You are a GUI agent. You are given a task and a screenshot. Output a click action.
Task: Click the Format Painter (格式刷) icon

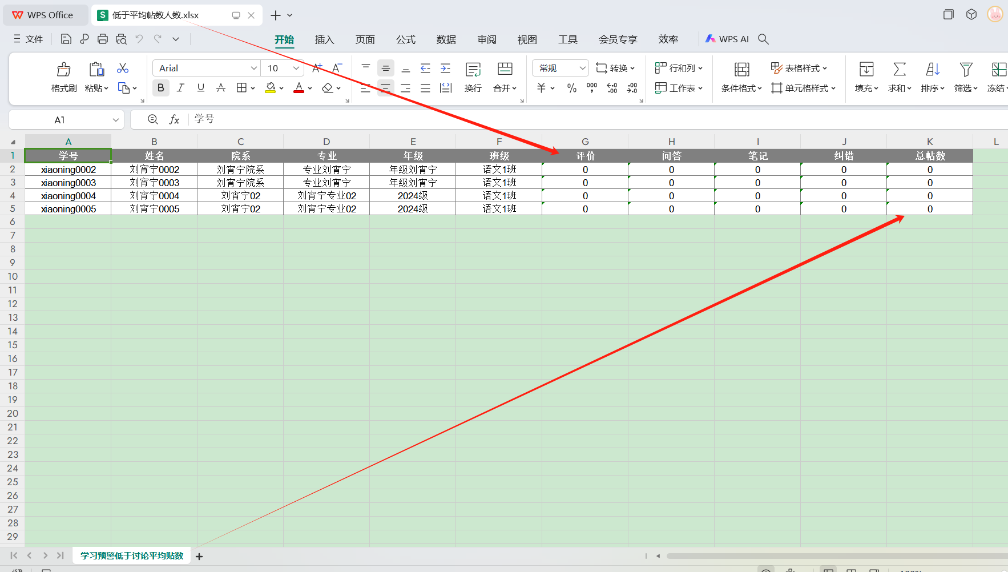(x=63, y=70)
